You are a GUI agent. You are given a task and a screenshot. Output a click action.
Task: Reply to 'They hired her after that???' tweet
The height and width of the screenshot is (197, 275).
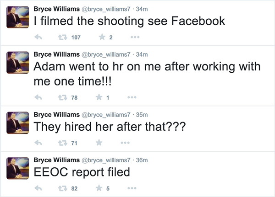[39, 143]
